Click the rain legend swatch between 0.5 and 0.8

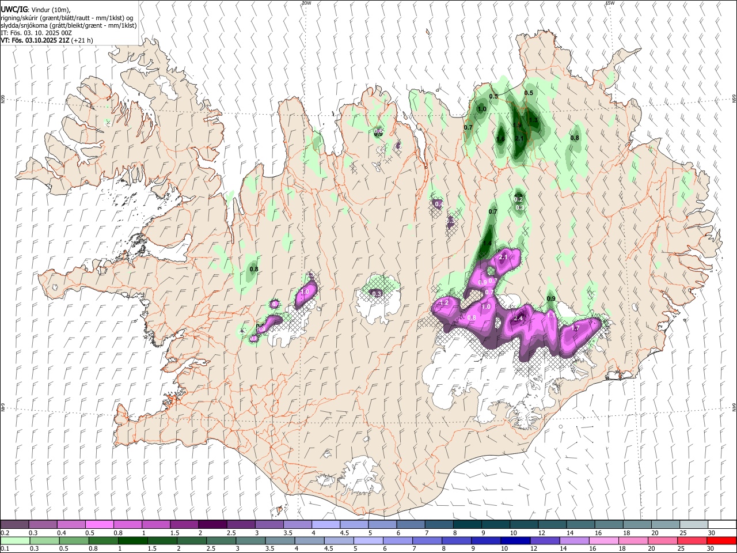tap(74, 540)
